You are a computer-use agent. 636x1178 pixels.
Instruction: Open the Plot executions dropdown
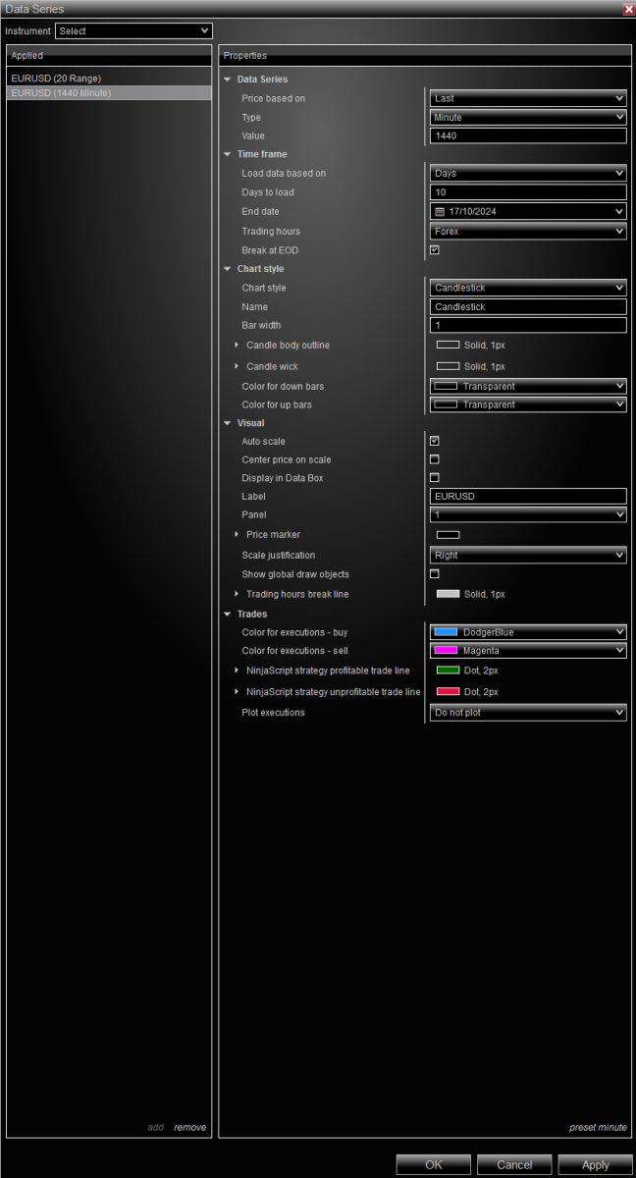coord(528,713)
